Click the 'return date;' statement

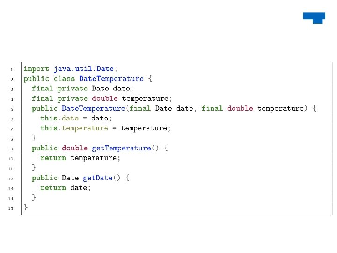tap(66, 187)
